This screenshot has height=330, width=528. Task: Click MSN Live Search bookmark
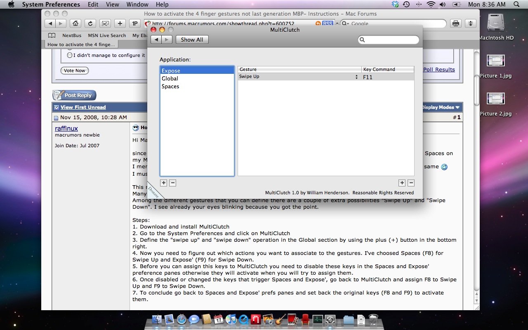pos(107,35)
